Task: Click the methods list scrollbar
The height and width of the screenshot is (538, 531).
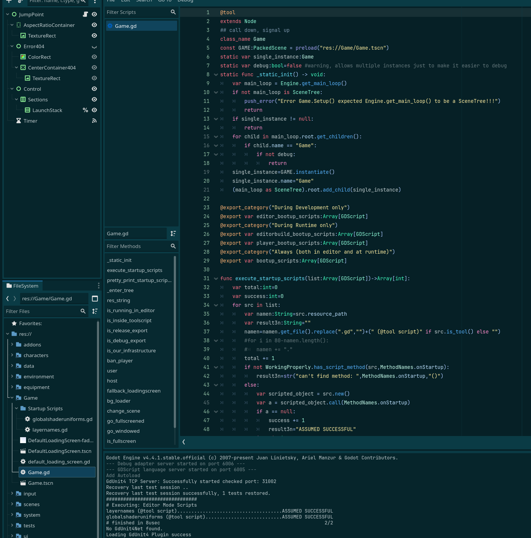Action: (x=175, y=342)
